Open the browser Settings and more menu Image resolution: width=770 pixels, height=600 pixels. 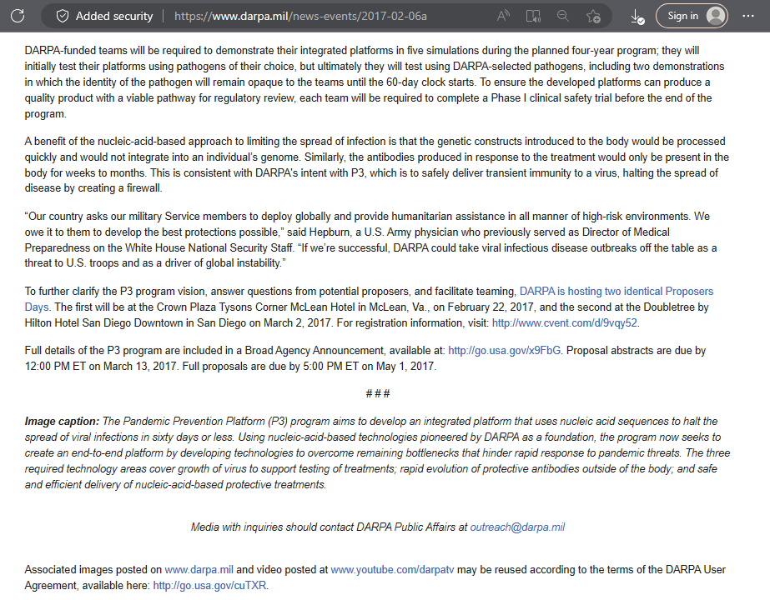pos(748,16)
